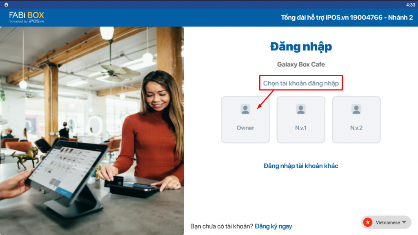Viewport: 418px width, 235px height.
Task: Click the 'Đăng ký ngay' signup link
Action: click(273, 226)
